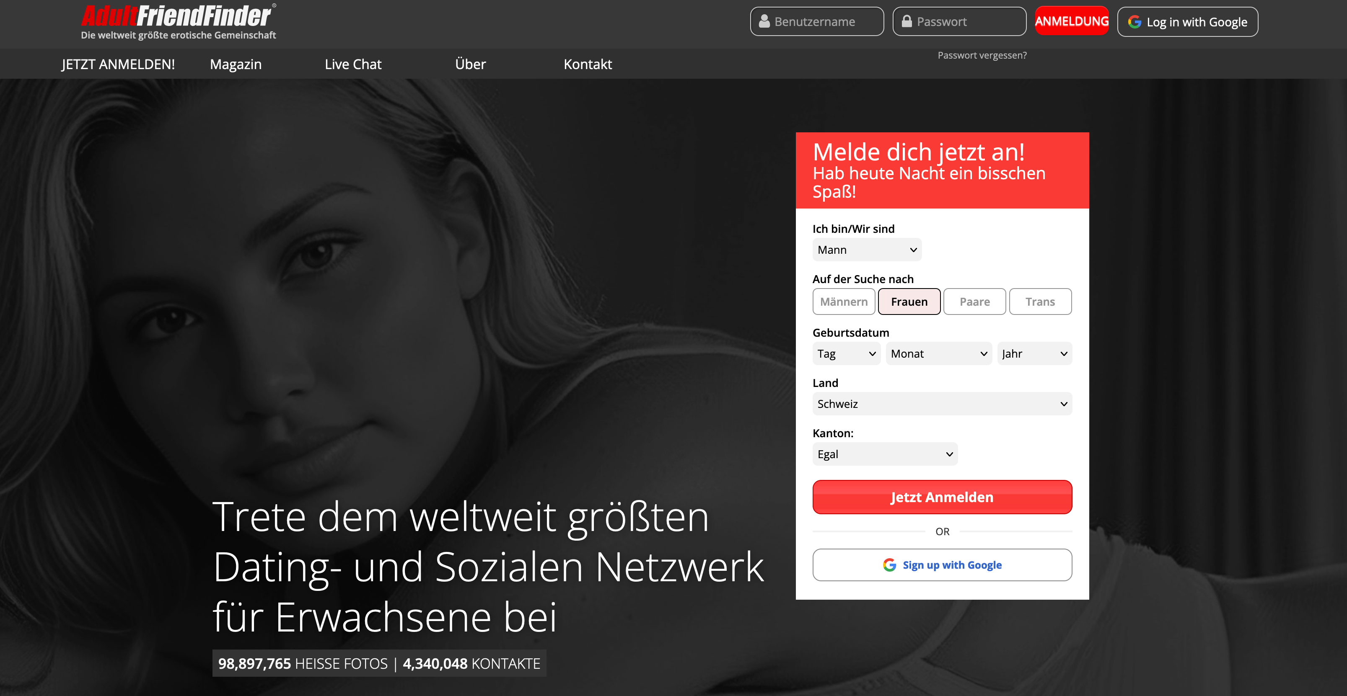Image resolution: width=1347 pixels, height=696 pixels.
Task: Expand the Tag birthday dropdown
Action: [846, 354]
